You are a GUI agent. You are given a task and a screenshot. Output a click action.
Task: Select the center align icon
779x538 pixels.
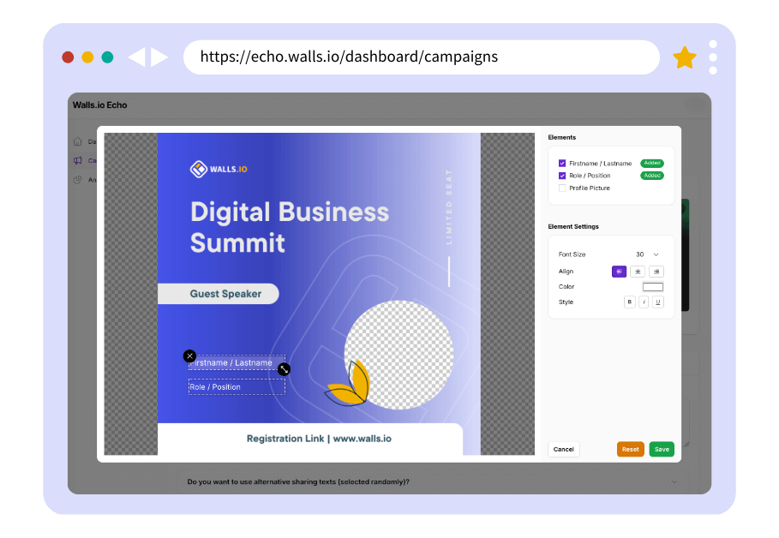[638, 272]
